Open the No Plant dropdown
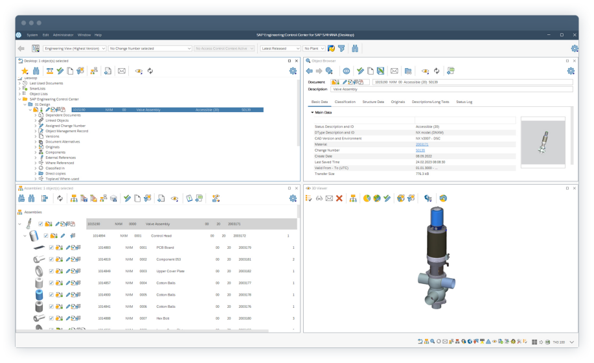Screen dimensions: 594x363 pos(314,49)
